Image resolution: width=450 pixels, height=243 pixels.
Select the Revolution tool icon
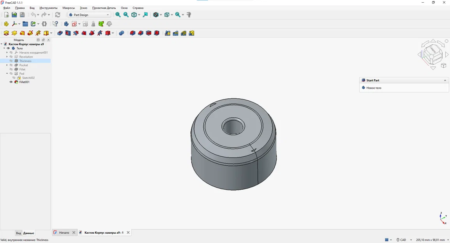(x=14, y=33)
